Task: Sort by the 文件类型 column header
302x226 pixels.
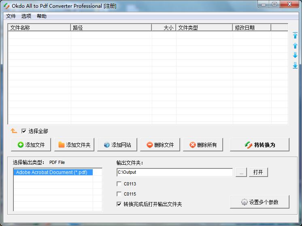Action: click(204, 28)
